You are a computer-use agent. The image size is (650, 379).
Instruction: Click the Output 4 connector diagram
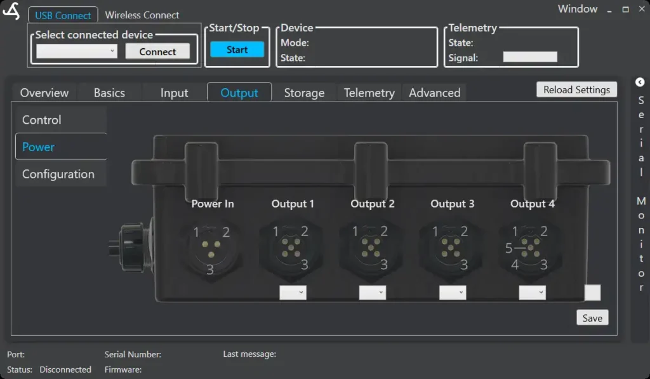point(531,244)
